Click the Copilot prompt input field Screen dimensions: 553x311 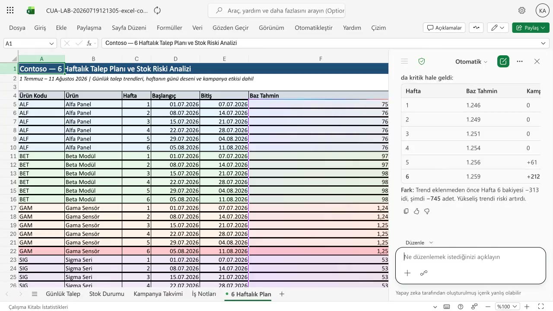[470, 257]
